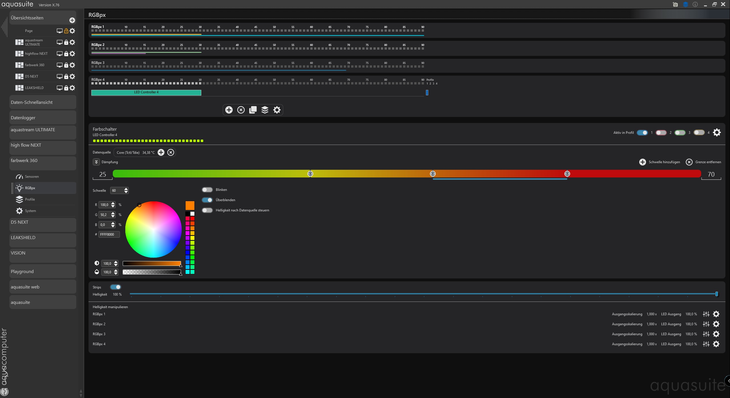Open Farbschalter settings gear icon
Image resolution: width=730 pixels, height=398 pixels.
click(717, 132)
